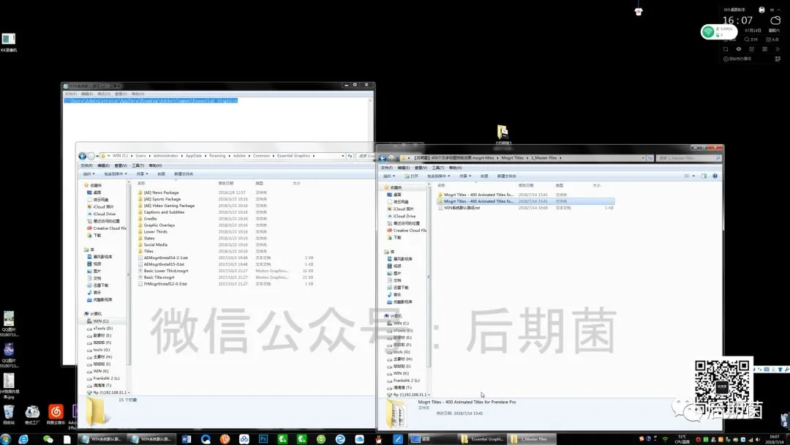This screenshot has height=445, width=790.
Task: Click Roaming in the breadcrumb path
Action: pos(217,156)
